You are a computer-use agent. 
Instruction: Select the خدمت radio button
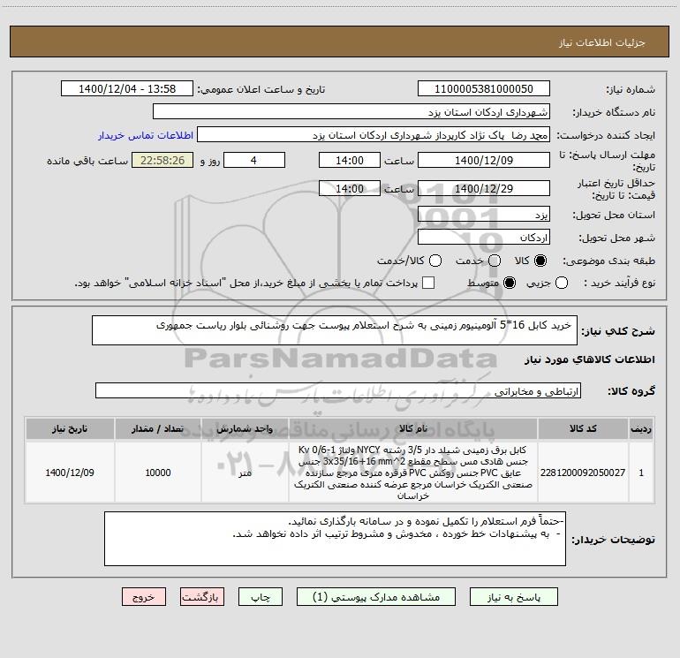coord(495,261)
